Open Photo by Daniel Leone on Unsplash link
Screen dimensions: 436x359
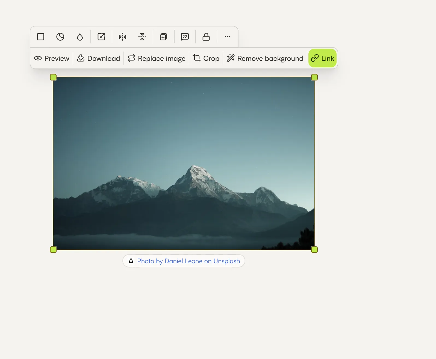coord(184,261)
